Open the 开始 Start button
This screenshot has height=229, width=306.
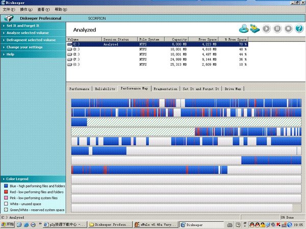(x=8, y=224)
